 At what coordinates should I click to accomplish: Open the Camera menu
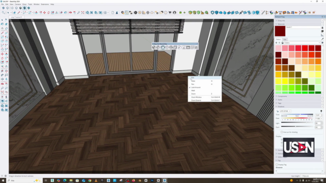pyautogui.click(x=18, y=4)
